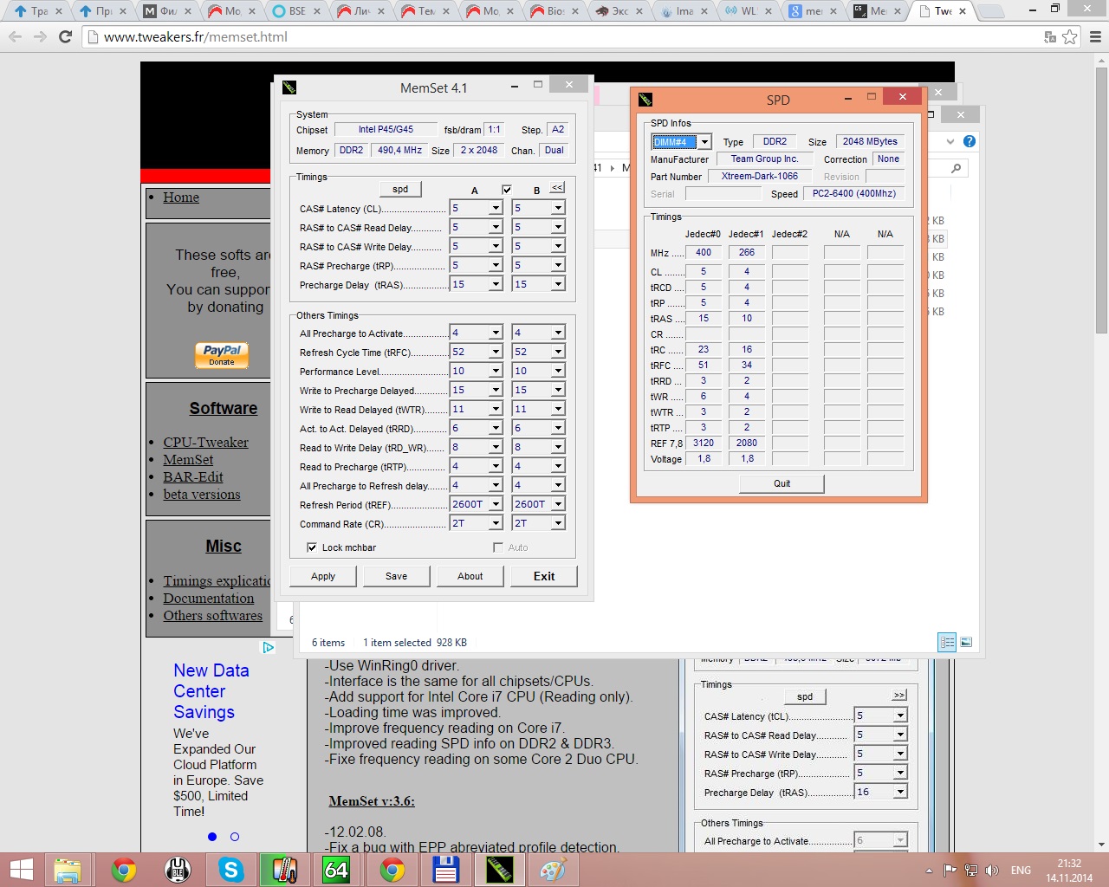
Task: Click the address bar URL field
Action: (563, 37)
